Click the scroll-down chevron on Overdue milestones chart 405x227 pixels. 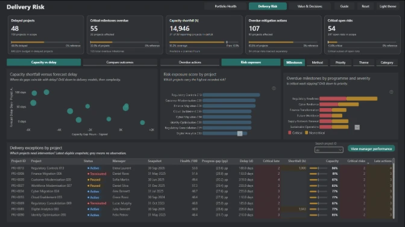357,127
